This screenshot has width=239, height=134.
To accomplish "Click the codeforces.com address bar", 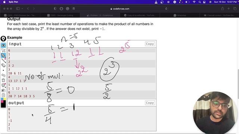I will point(120,9).
